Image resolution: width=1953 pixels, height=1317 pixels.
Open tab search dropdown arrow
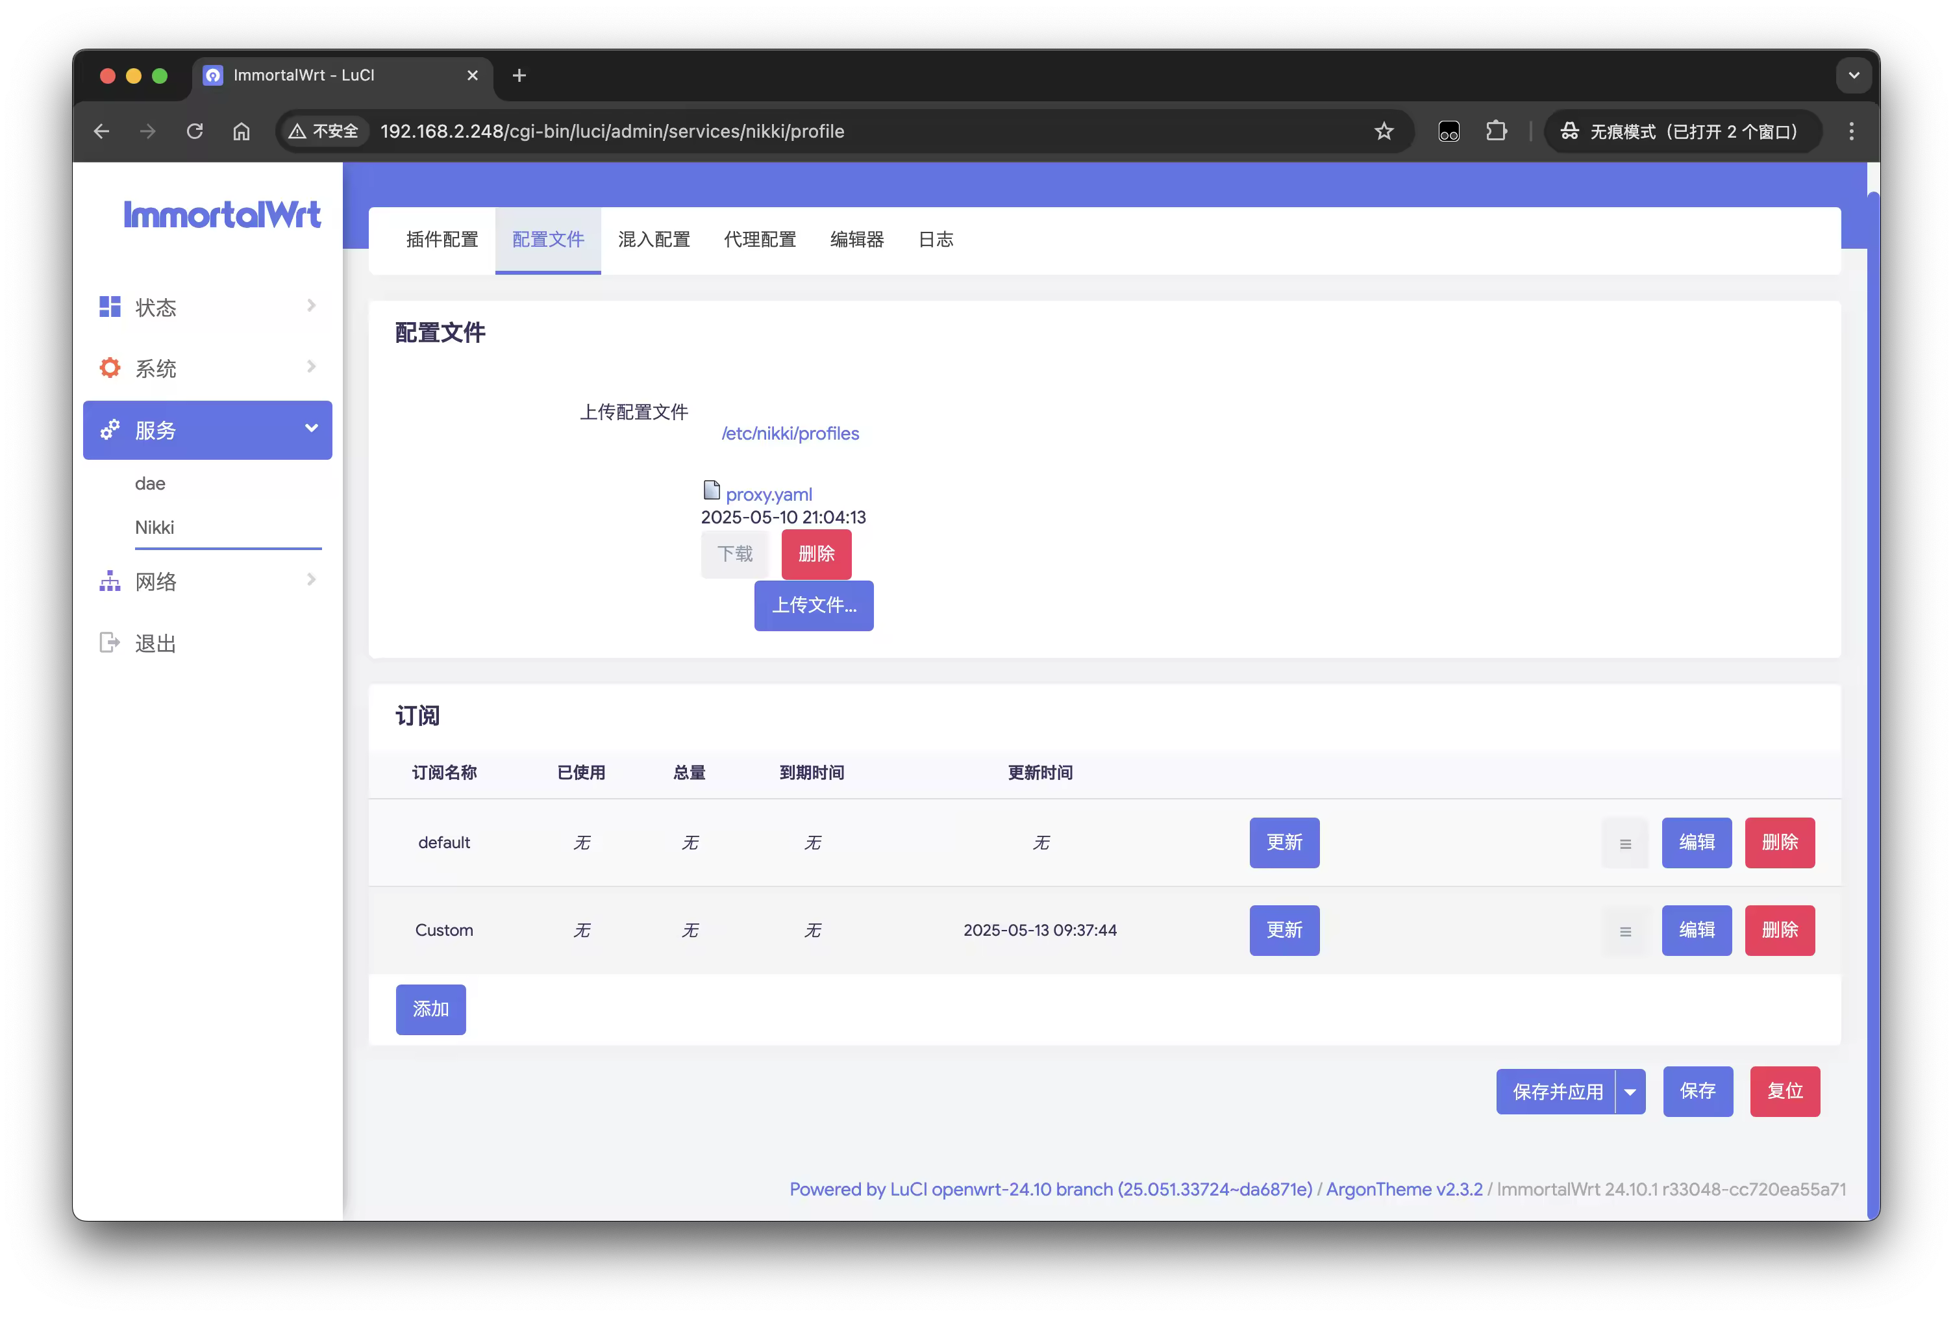[1854, 75]
